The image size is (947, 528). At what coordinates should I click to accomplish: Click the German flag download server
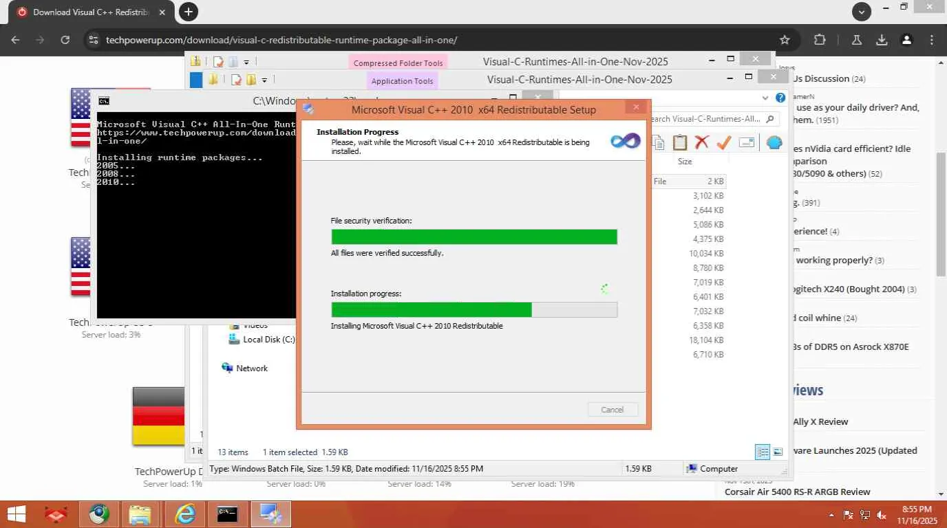pos(158,416)
